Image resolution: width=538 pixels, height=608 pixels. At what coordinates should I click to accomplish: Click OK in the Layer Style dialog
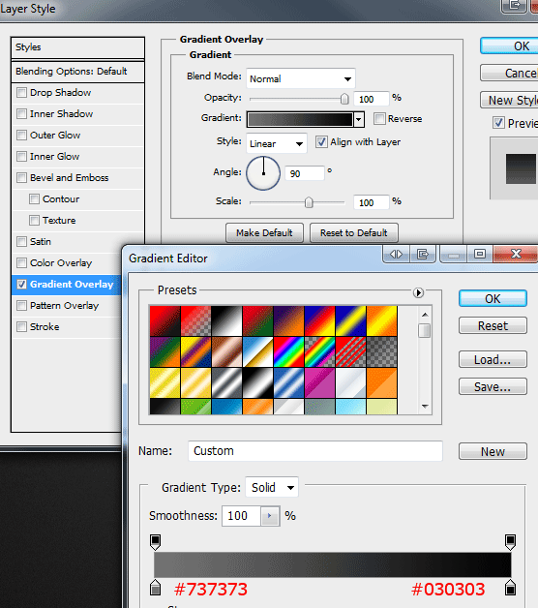[x=509, y=46]
